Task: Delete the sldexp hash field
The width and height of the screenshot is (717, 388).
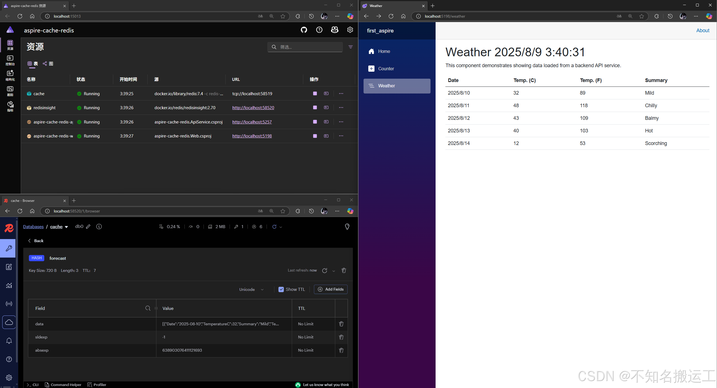Action: (341, 337)
